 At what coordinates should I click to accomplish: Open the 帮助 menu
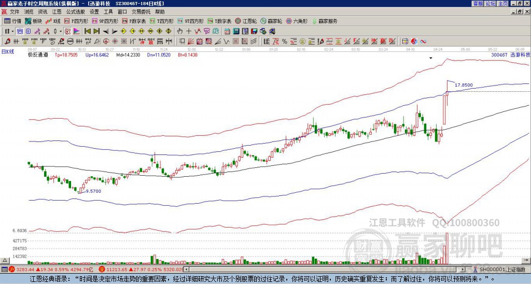160,12
